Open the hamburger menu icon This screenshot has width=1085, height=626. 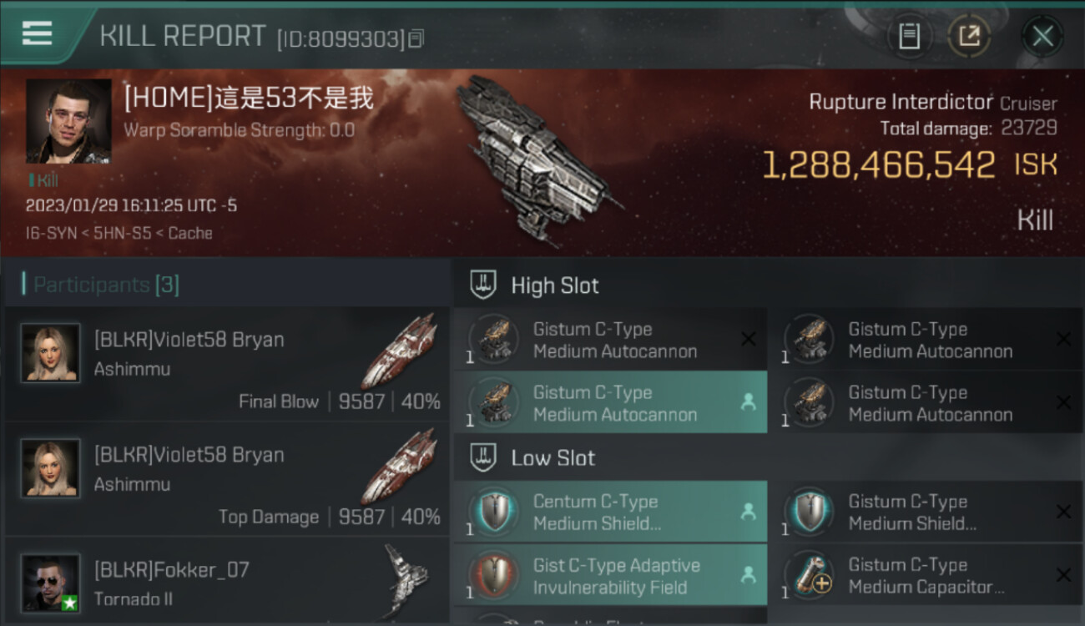[37, 34]
